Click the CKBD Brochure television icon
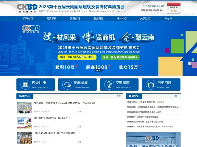This screenshot has width=197, height=147. 151,85
